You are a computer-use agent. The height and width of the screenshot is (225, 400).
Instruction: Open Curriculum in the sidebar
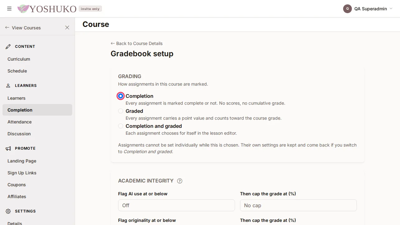coord(37,59)
